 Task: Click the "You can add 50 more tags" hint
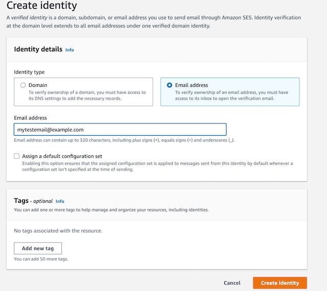41,259
